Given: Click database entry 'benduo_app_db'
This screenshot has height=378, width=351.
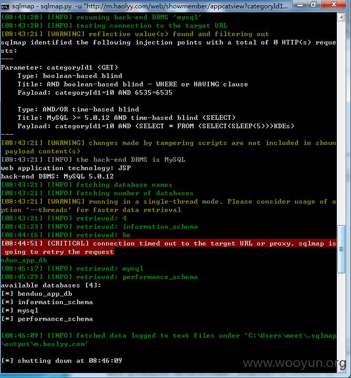Looking at the screenshot, I should pos(45,294).
